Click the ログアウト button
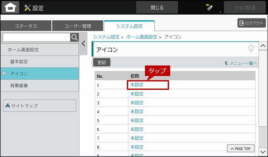268x157 pixels. [252, 23]
